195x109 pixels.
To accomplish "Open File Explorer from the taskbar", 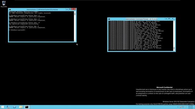I will 21,107.
